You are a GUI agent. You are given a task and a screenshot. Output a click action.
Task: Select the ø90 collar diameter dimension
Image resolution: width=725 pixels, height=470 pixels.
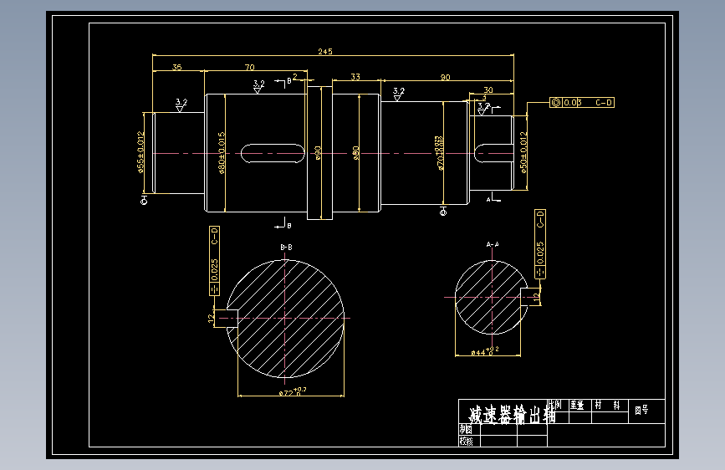pos(318,153)
